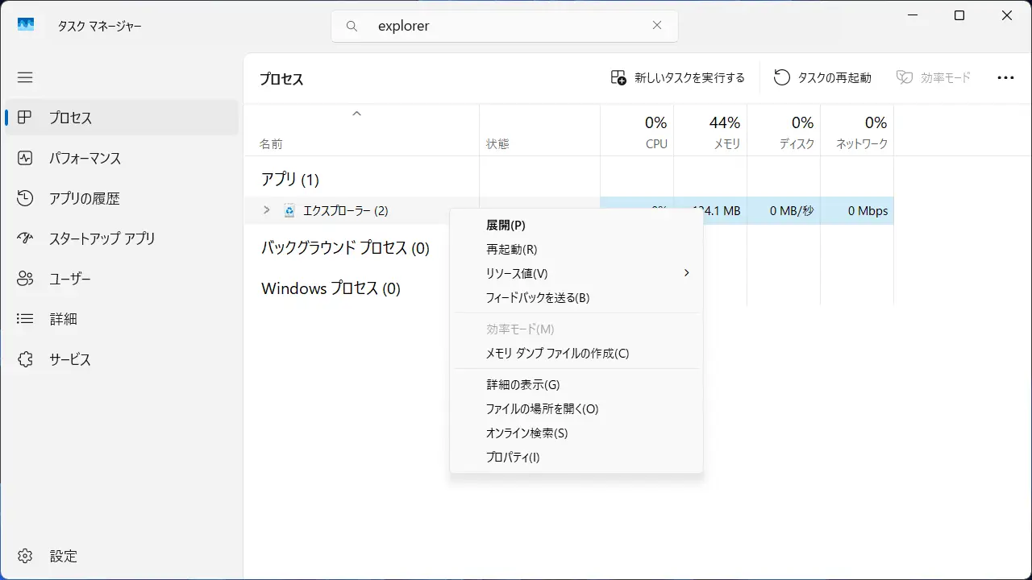1032x580 pixels.
Task: Toggle sort order on the 名前 column
Action: 272,143
